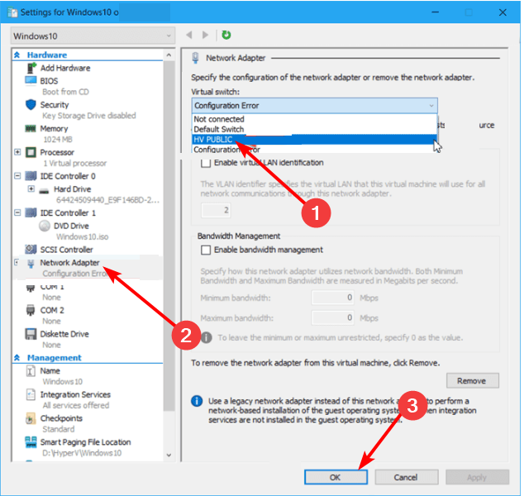
Task: Select the 1024 MB memory value
Action: [58, 140]
